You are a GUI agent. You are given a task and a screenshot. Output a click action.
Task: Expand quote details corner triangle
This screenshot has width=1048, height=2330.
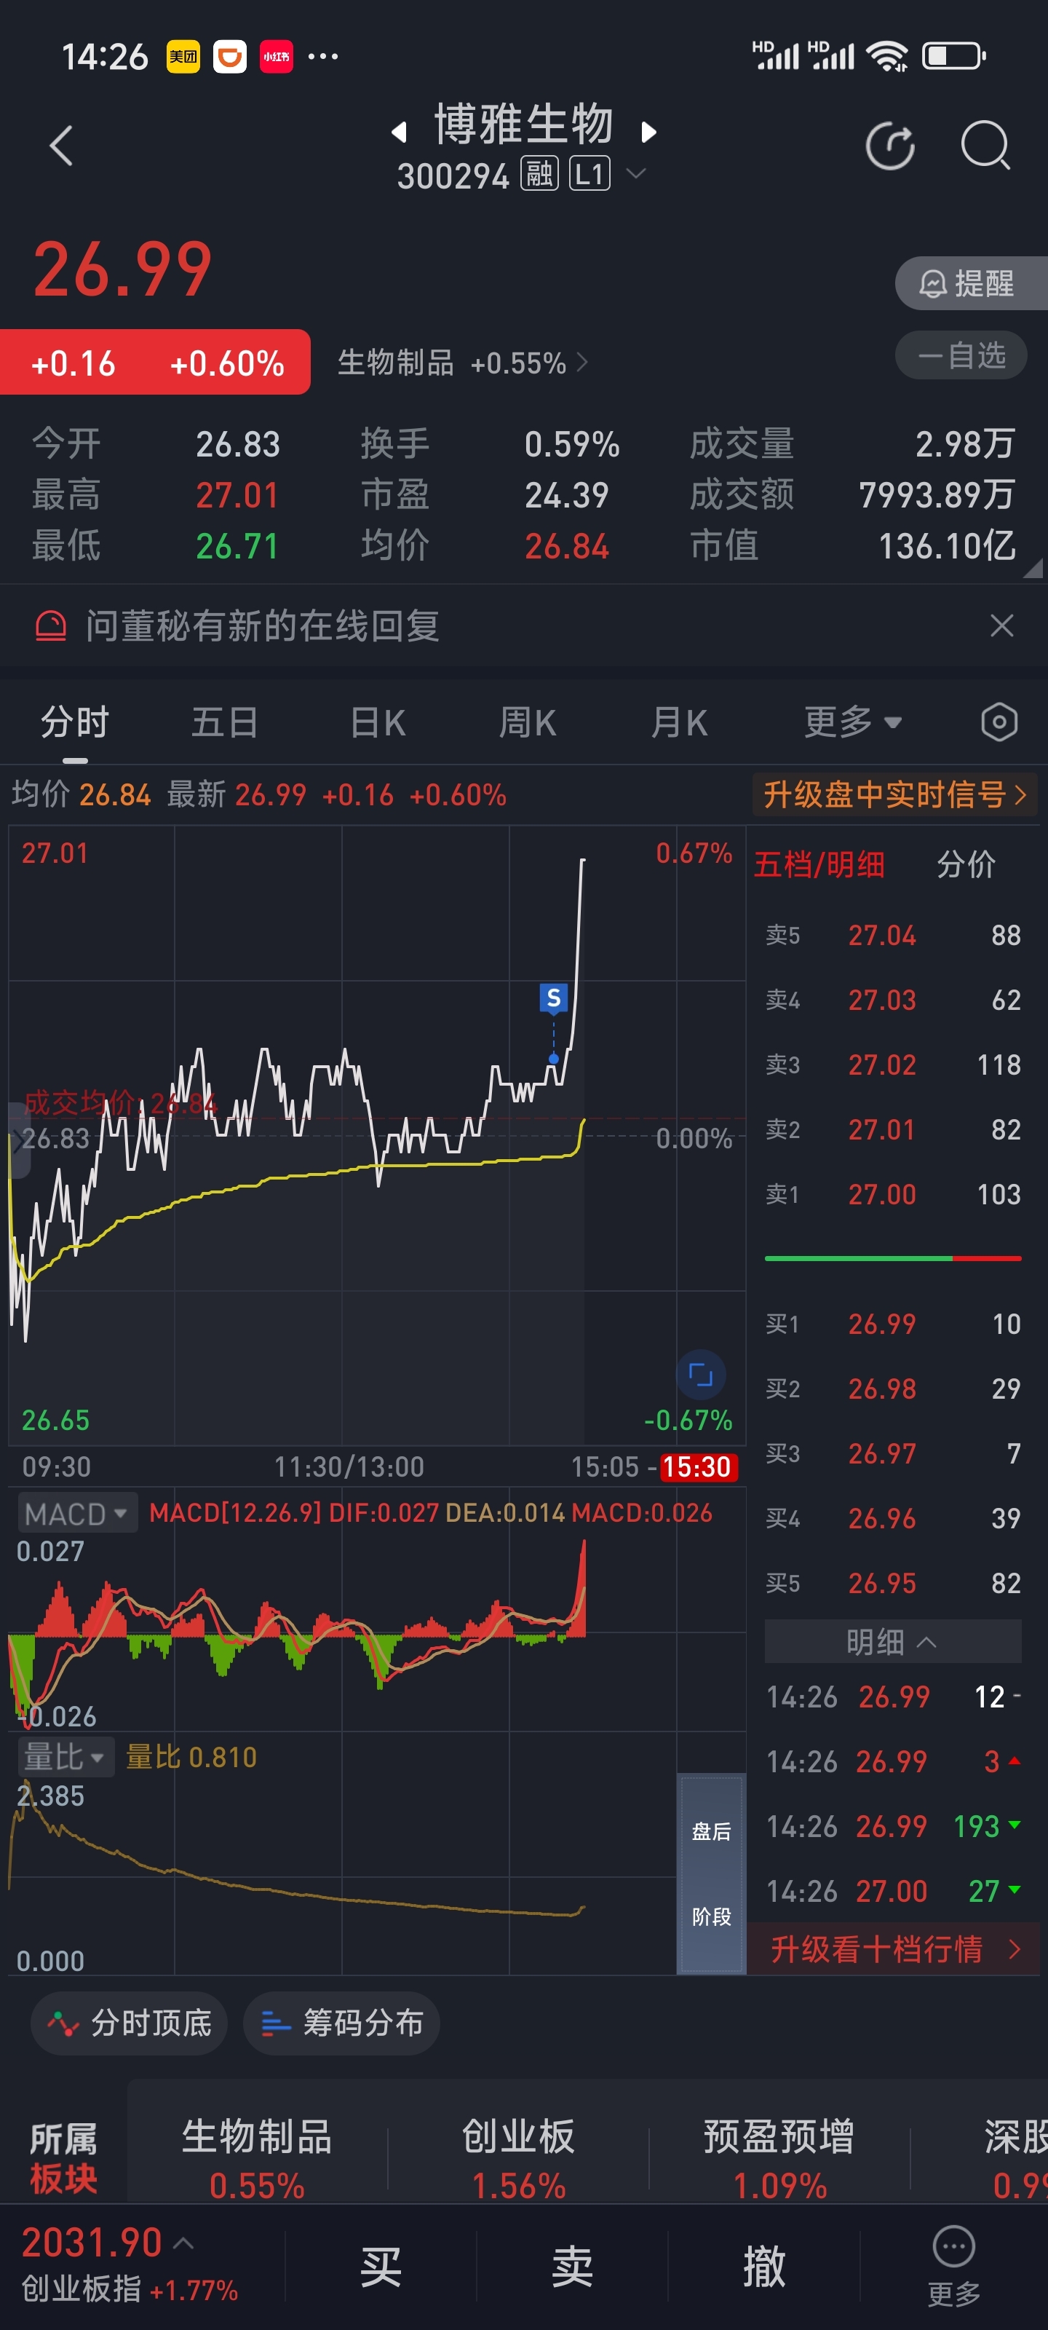[1033, 568]
